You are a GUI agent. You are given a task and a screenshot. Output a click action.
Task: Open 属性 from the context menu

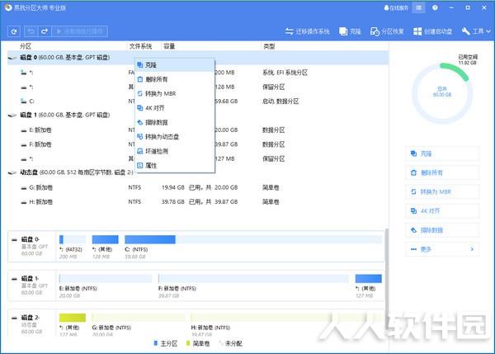[x=175, y=166]
